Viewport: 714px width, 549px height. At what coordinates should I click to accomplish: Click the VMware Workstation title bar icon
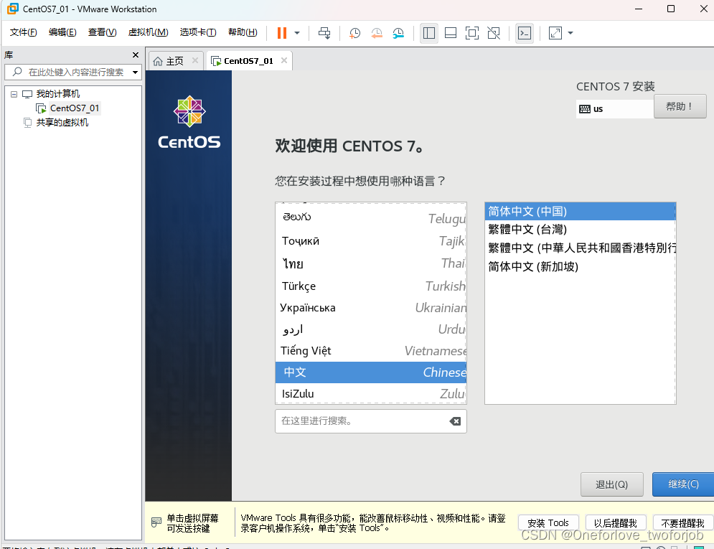coord(13,9)
